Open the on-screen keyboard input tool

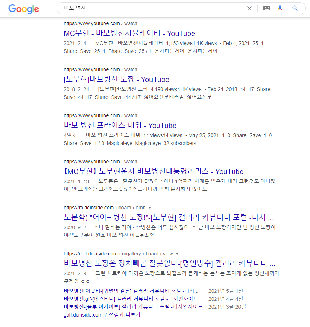pos(266,8)
